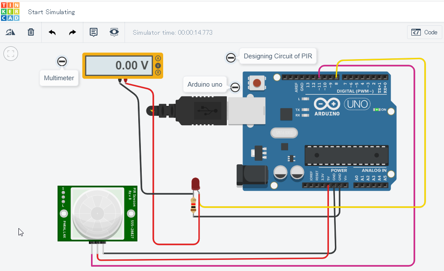Click the Arduino infinity logo
Image resolution: width=444 pixels, height=271 pixels.
click(x=327, y=104)
